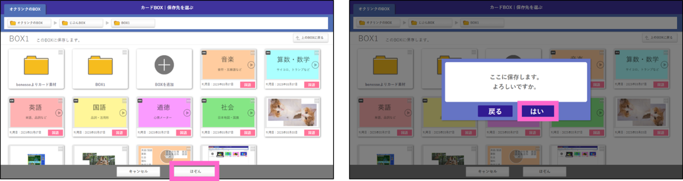Select the 英語 card in right screenshot

[x=386, y=117]
